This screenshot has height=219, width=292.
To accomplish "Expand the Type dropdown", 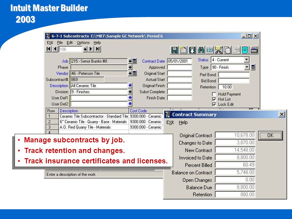I will 247,67.
